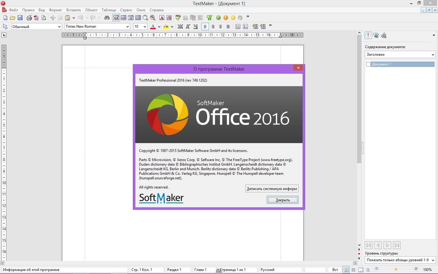Image resolution: width=438 pixels, height=274 pixels.
Task: Go to the last heading in sidebar
Action: (397, 245)
